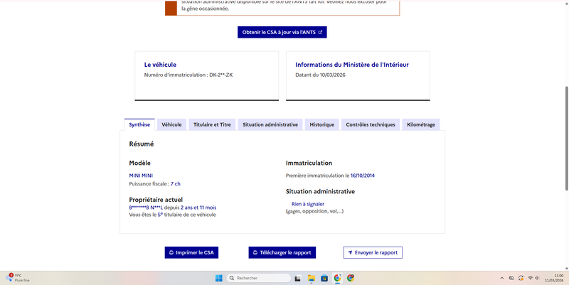The height and width of the screenshot is (285, 569).
Task: Go to the Historique tab
Action: click(322, 124)
